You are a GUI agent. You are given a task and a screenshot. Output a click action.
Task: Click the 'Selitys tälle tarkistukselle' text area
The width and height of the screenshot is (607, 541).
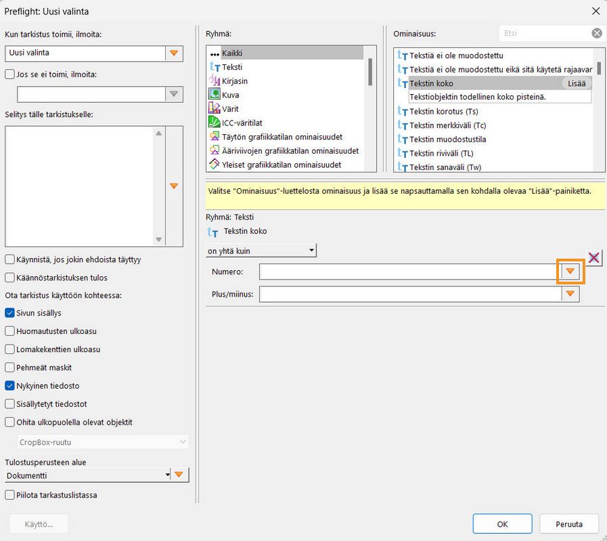pos(79,186)
